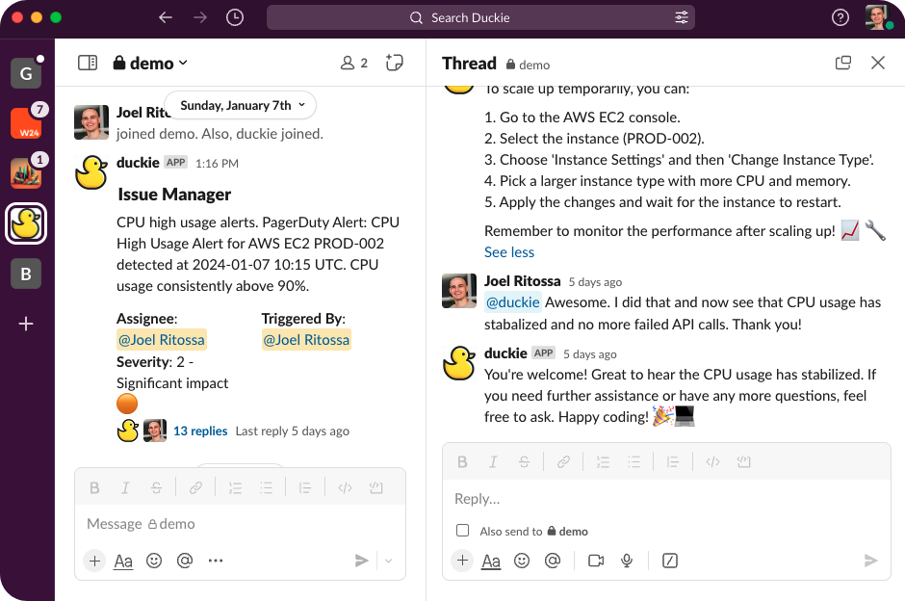Collapse the message with See less

(509, 252)
